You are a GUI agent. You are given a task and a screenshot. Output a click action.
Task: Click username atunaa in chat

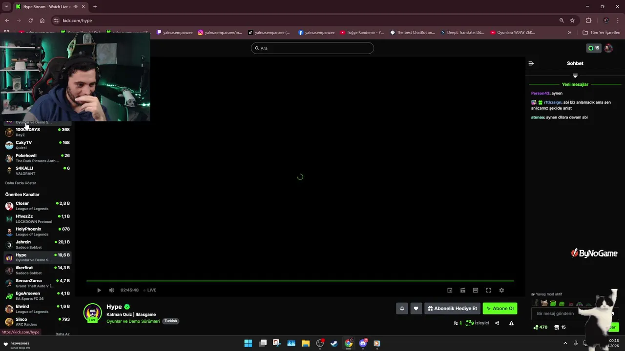(x=538, y=117)
